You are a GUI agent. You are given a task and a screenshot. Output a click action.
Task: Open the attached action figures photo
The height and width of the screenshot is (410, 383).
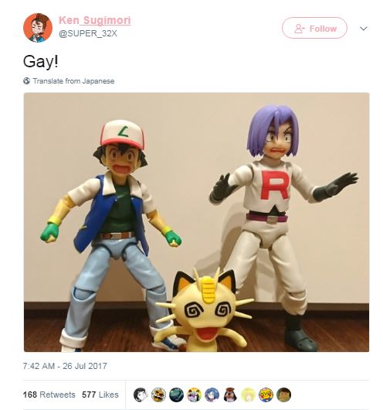coord(196,222)
